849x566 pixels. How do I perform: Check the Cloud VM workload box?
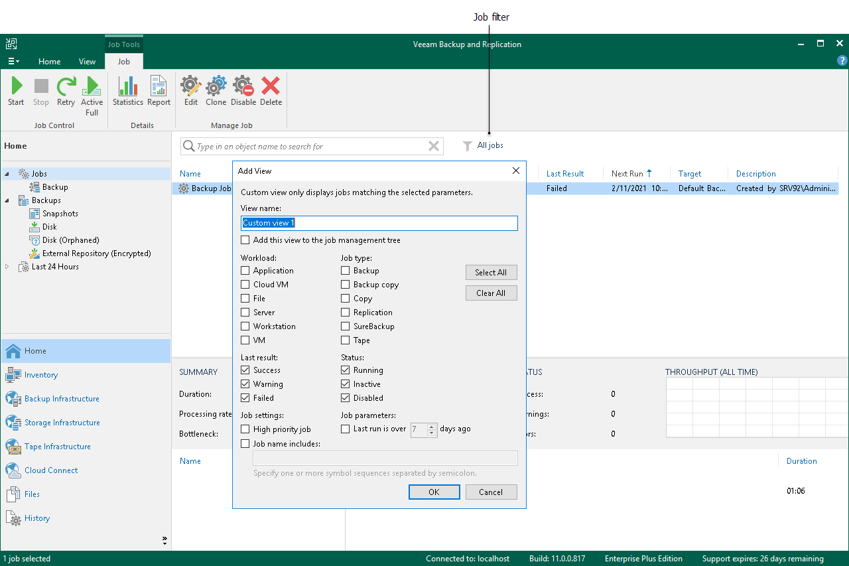tap(245, 285)
